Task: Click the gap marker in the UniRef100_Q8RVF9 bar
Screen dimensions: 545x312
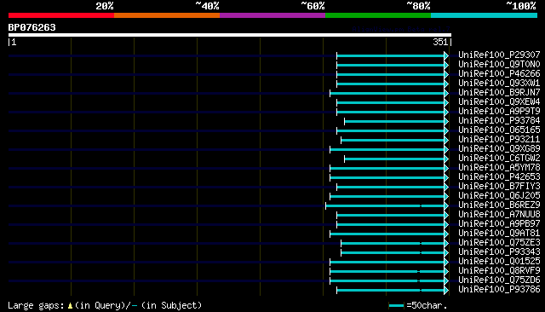Action: tap(418, 271)
